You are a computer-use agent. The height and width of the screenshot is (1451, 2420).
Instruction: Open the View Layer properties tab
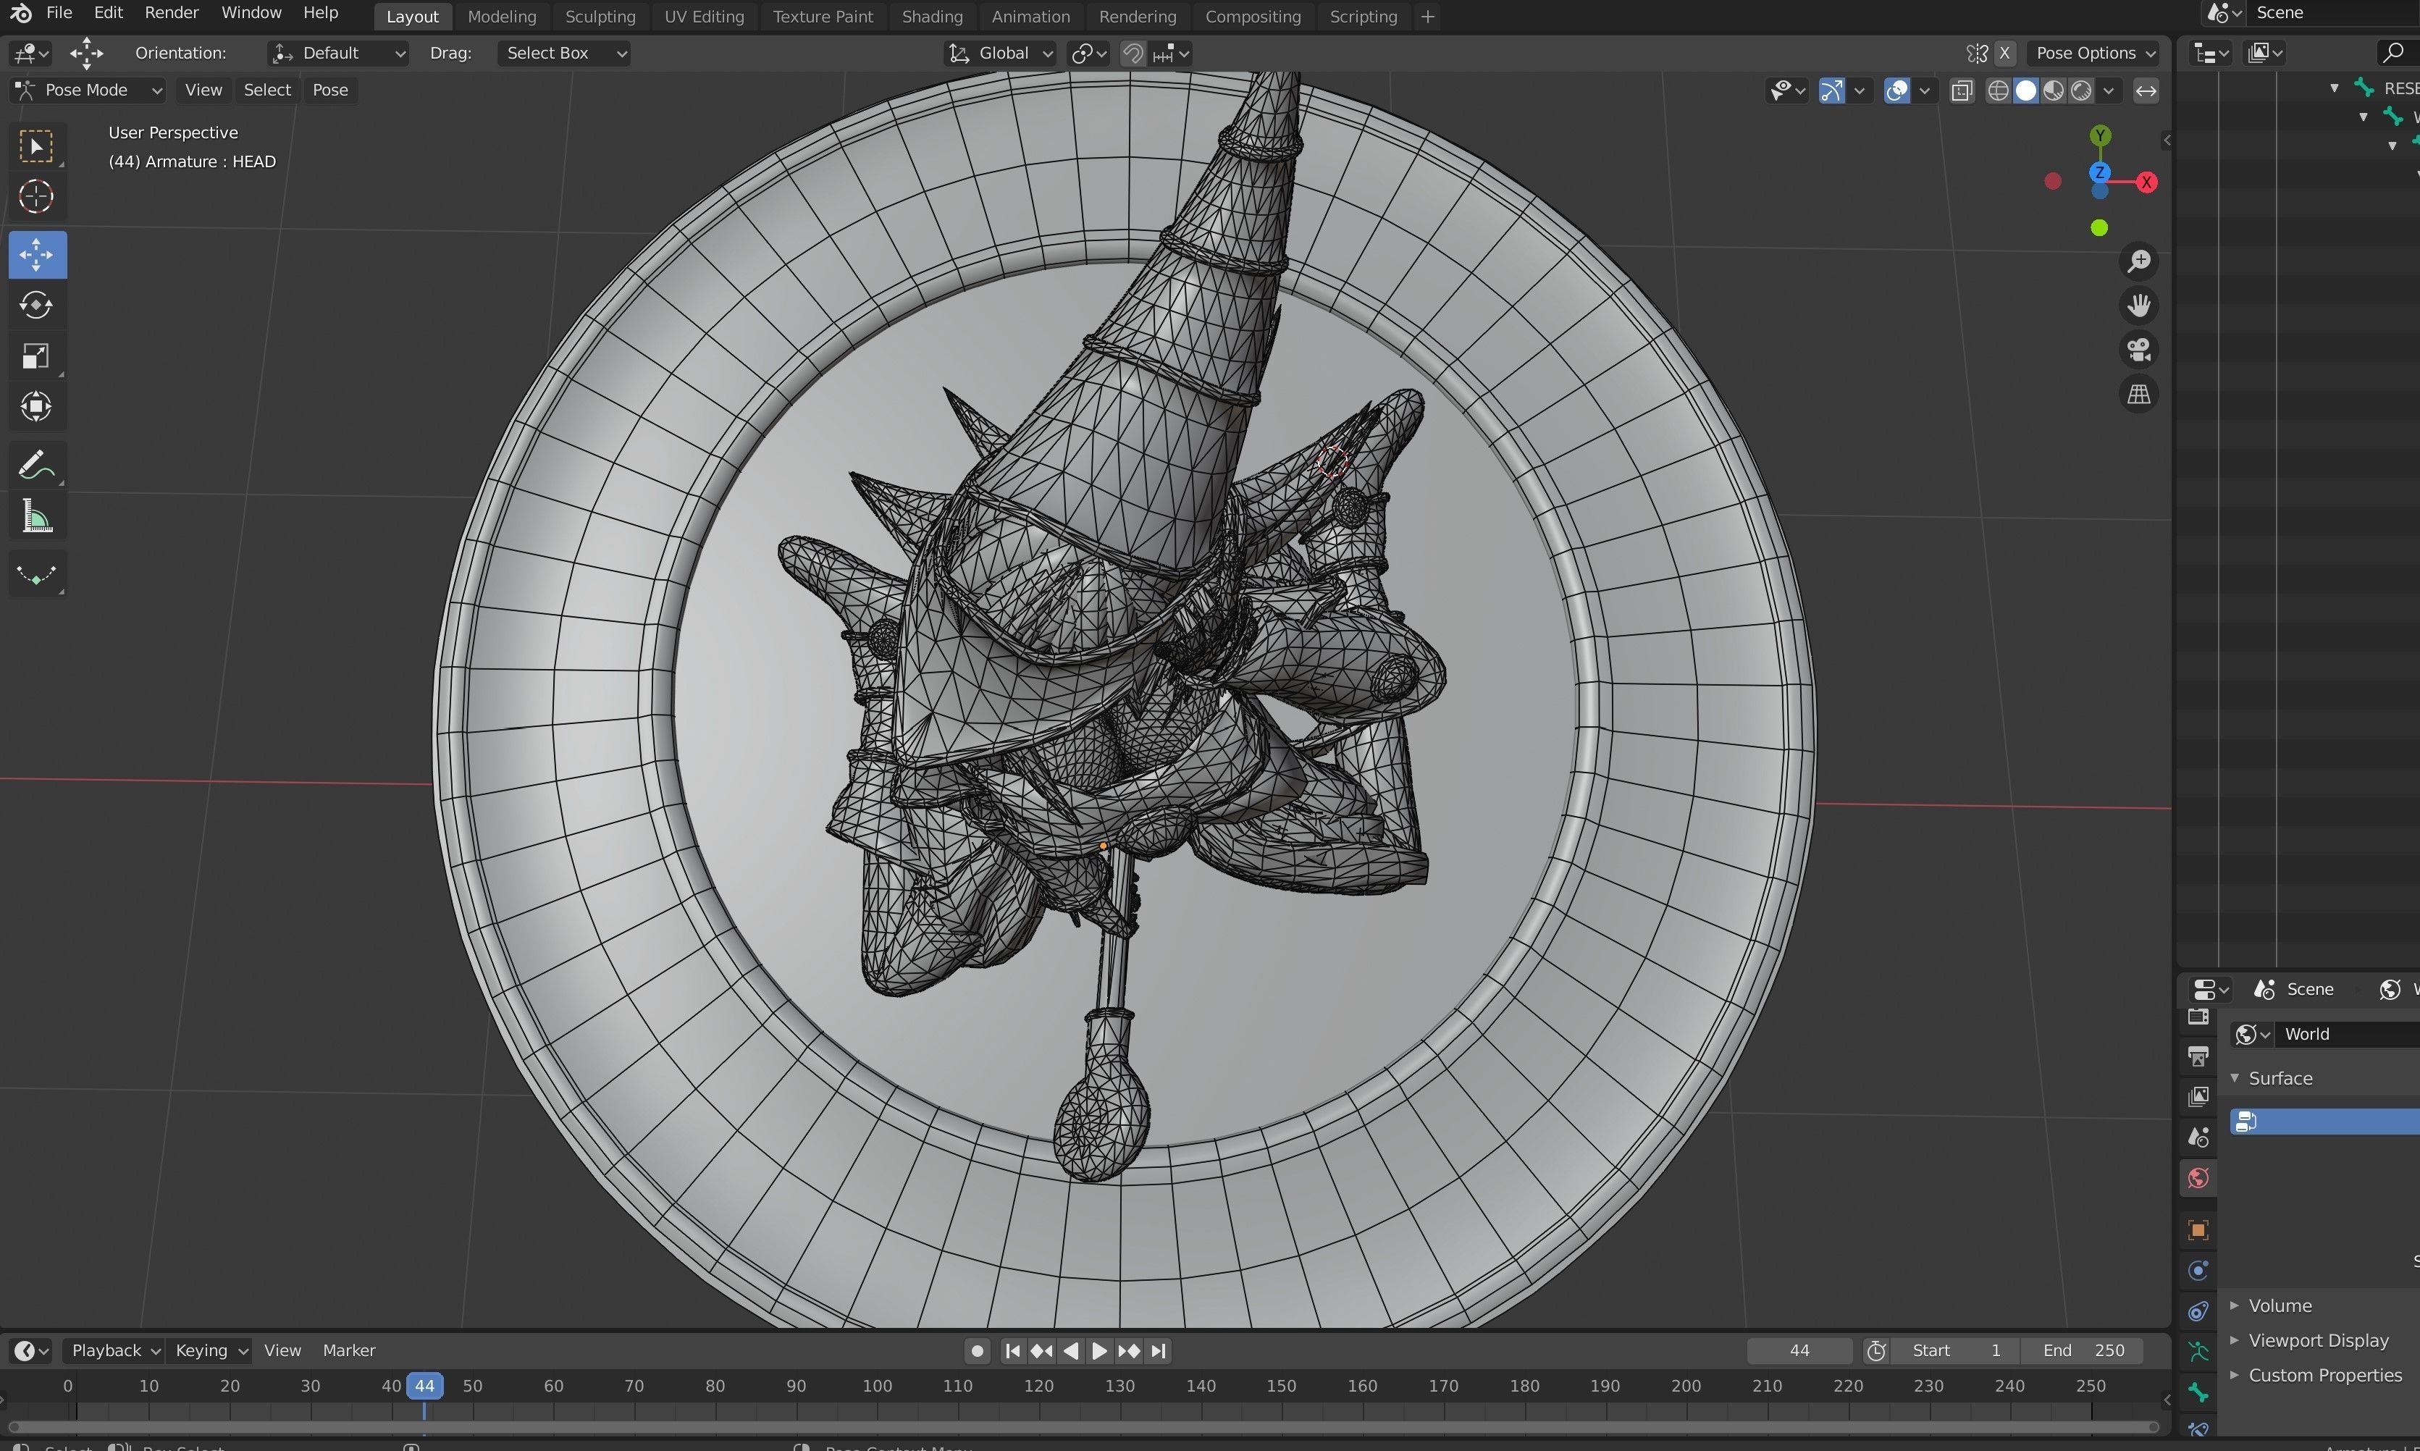point(2198,1097)
